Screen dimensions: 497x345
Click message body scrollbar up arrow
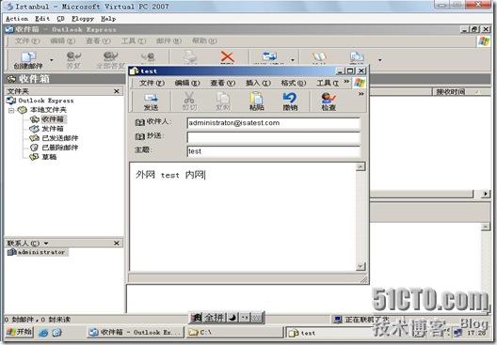tap(361, 166)
